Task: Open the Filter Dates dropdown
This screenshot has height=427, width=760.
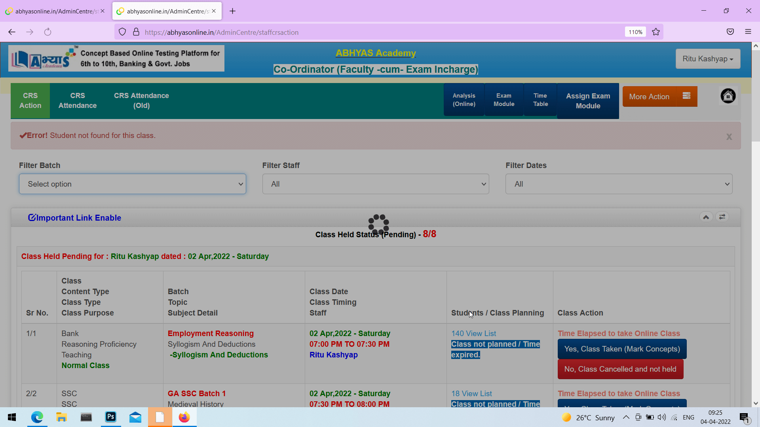Action: [x=618, y=184]
